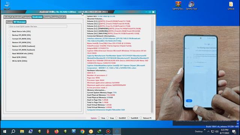Viewport: 240px width, 135px height.
Task: Choose the Reboot PC radio button
Action: point(141,118)
